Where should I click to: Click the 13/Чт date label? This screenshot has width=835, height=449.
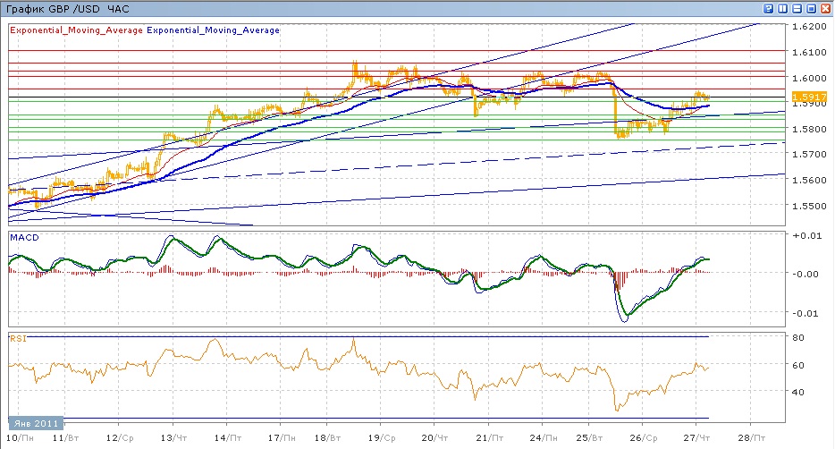pos(174,437)
